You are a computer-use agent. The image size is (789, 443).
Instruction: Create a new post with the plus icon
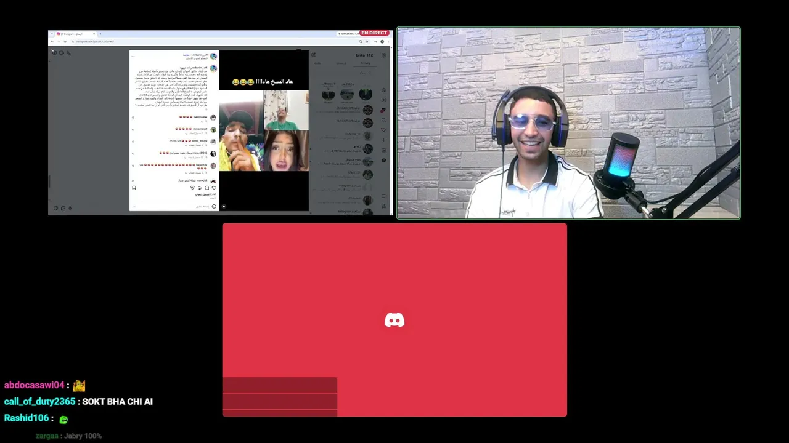pyautogui.click(x=383, y=140)
